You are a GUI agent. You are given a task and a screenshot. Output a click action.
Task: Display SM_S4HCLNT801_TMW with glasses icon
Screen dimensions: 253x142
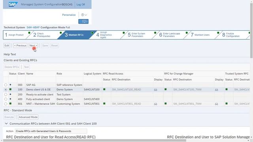(x=217, y=104)
